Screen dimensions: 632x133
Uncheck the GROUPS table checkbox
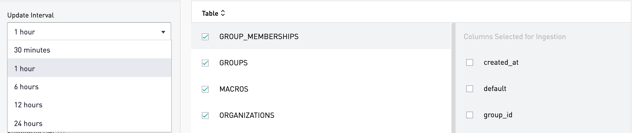[205, 63]
